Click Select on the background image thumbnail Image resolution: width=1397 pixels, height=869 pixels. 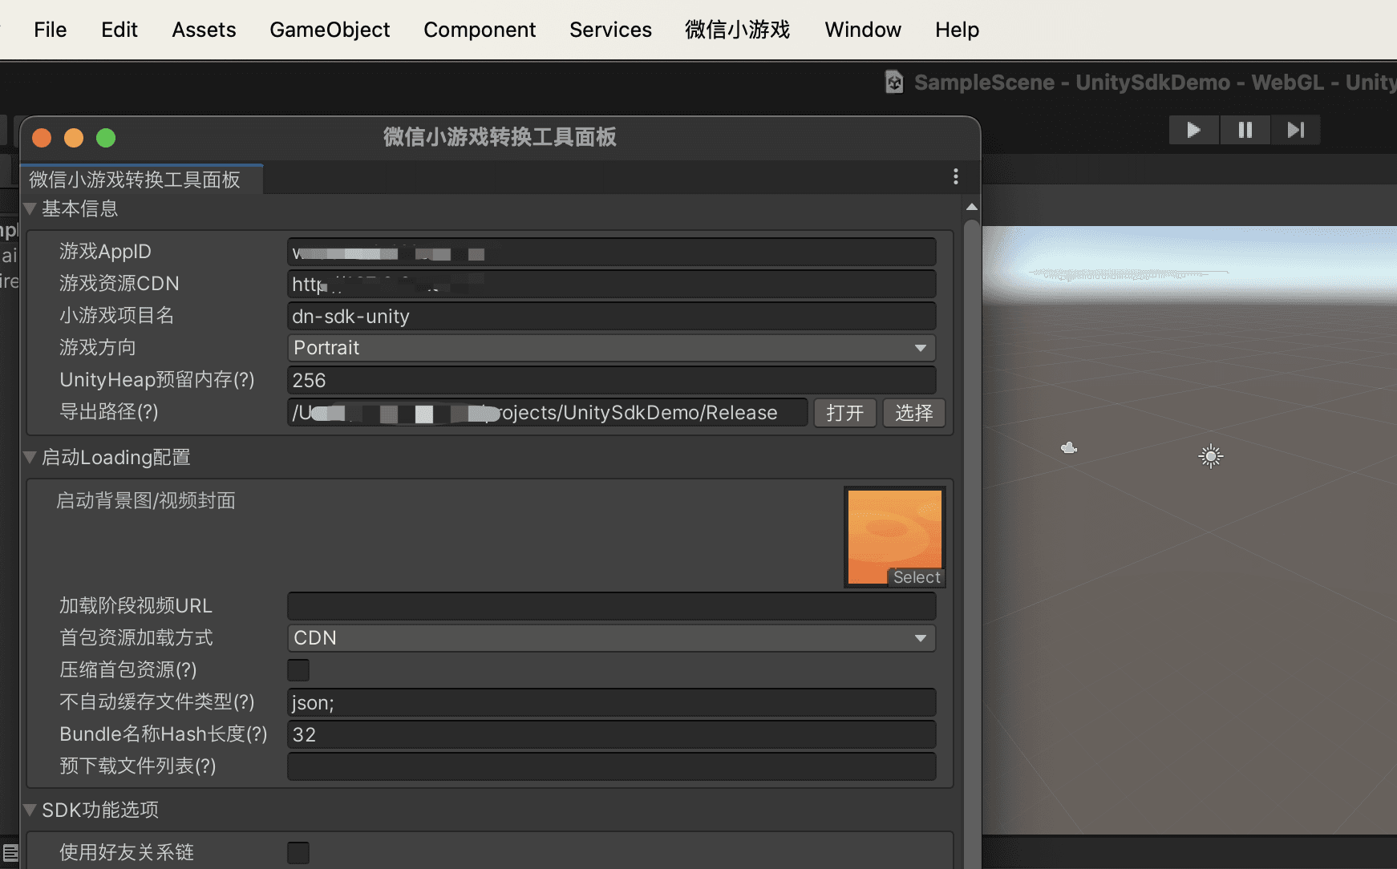click(917, 577)
